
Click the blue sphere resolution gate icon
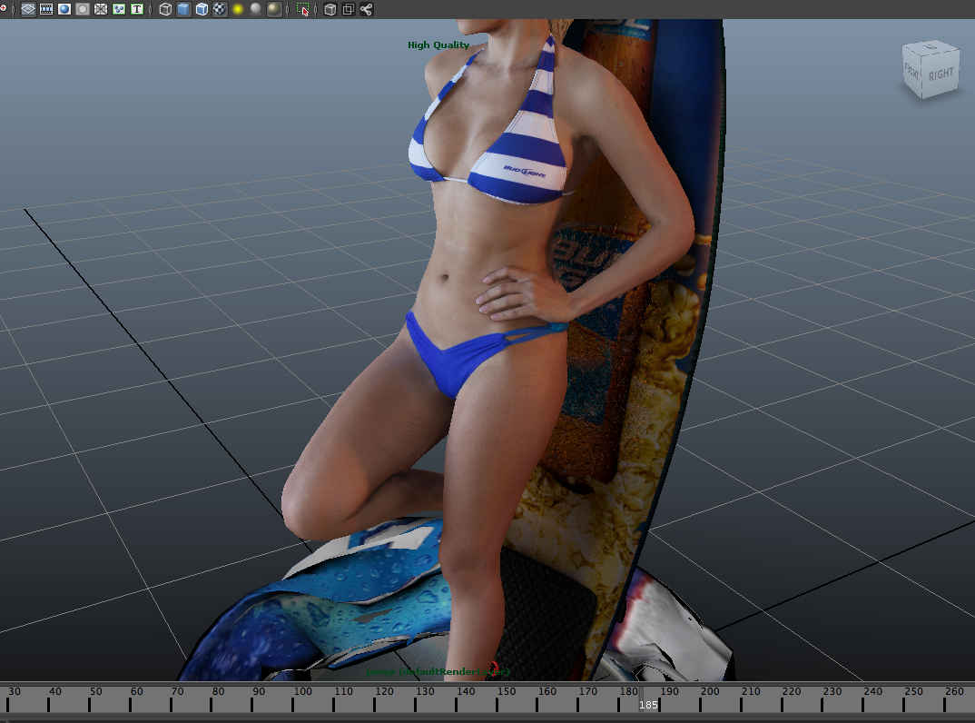(x=64, y=9)
